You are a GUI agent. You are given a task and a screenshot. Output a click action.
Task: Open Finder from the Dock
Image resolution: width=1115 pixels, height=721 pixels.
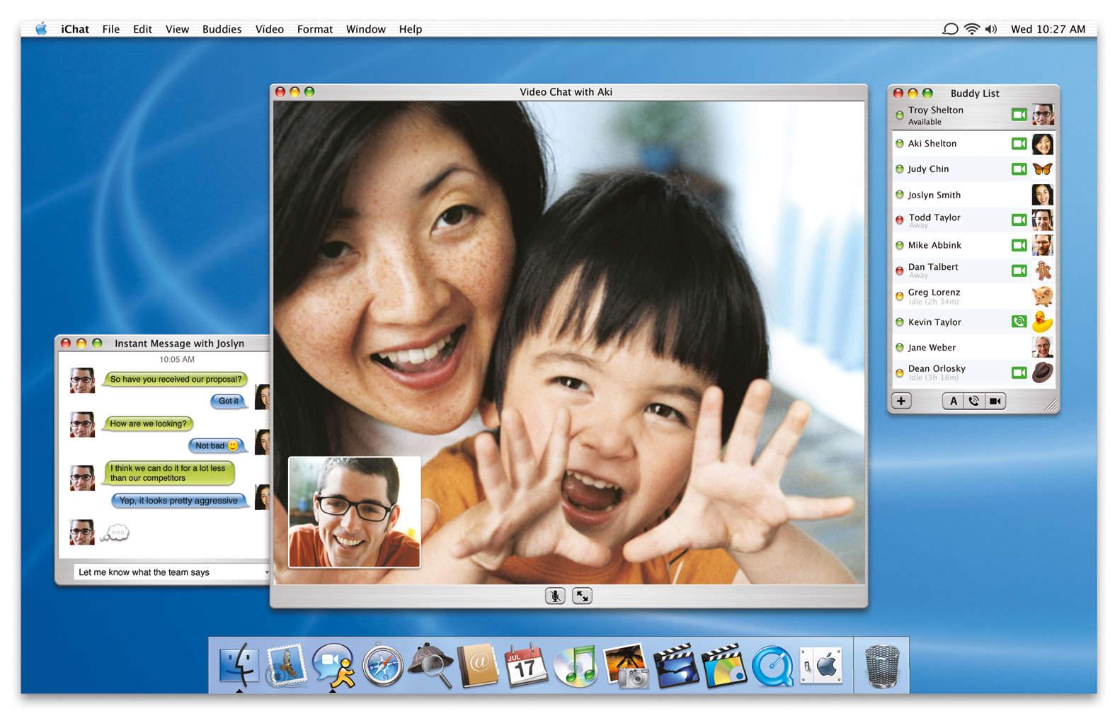(x=238, y=666)
